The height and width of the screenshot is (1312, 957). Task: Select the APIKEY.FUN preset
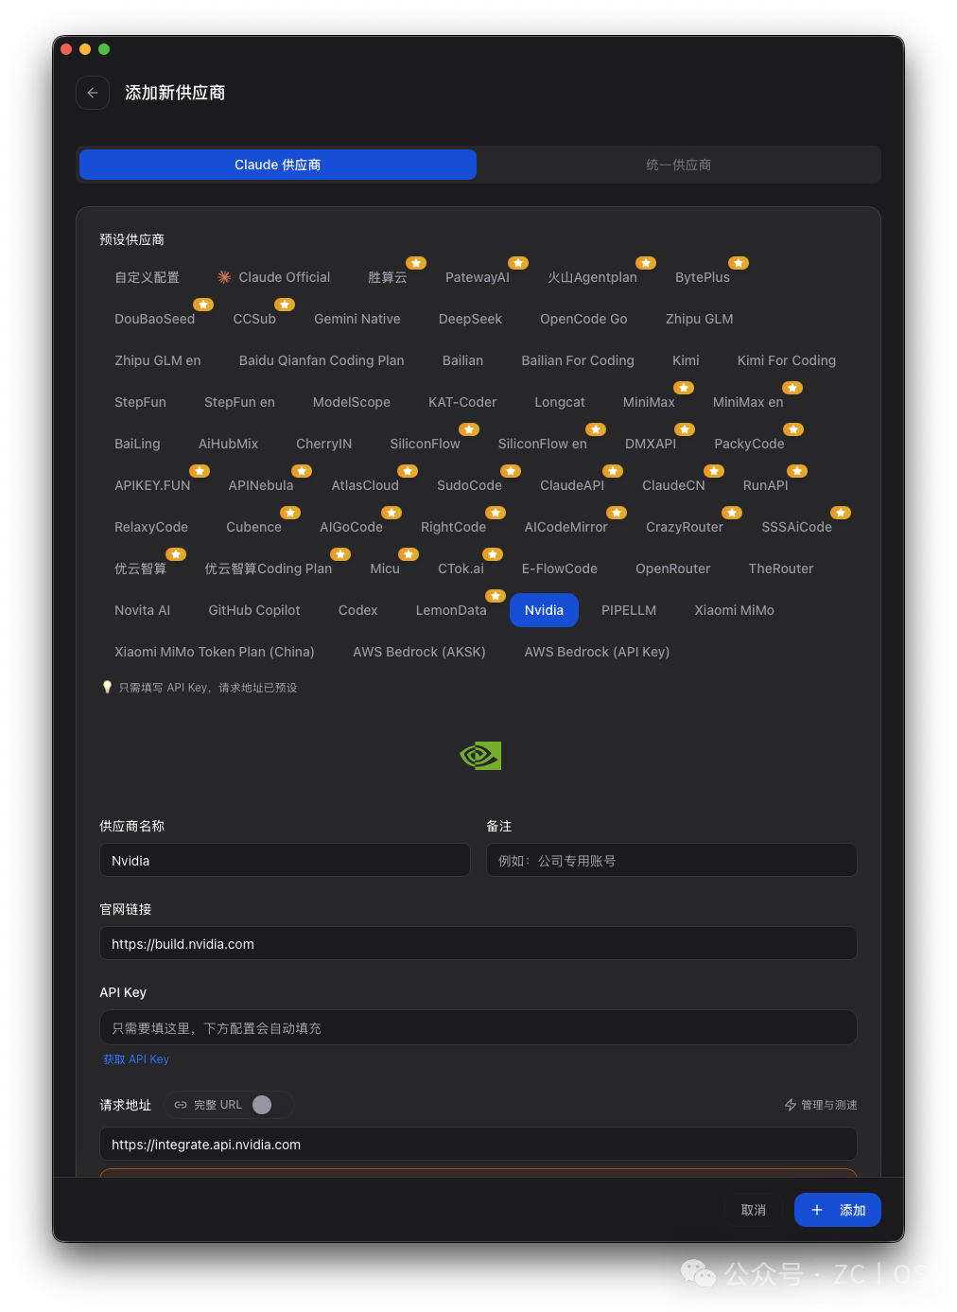pos(152,485)
